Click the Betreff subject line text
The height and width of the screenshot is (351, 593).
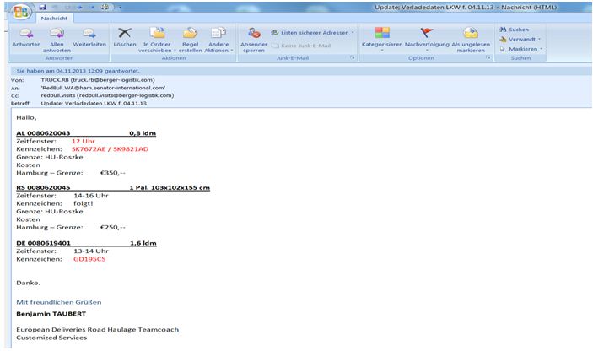(x=94, y=103)
